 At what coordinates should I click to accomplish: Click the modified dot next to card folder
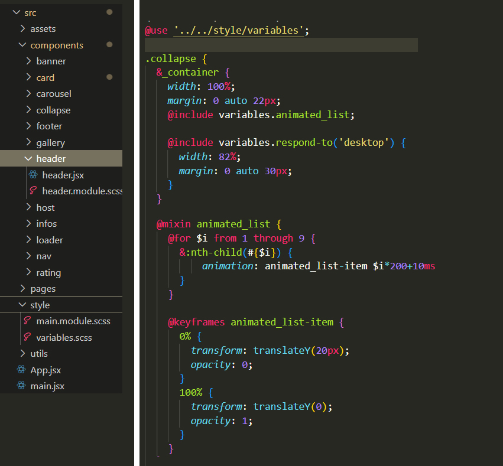click(x=109, y=77)
